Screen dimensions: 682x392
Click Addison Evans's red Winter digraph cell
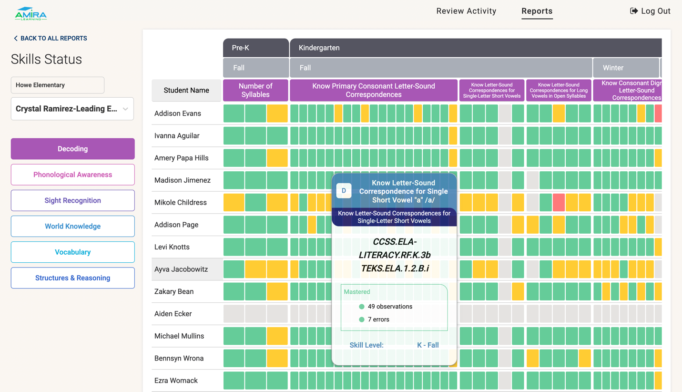click(658, 113)
